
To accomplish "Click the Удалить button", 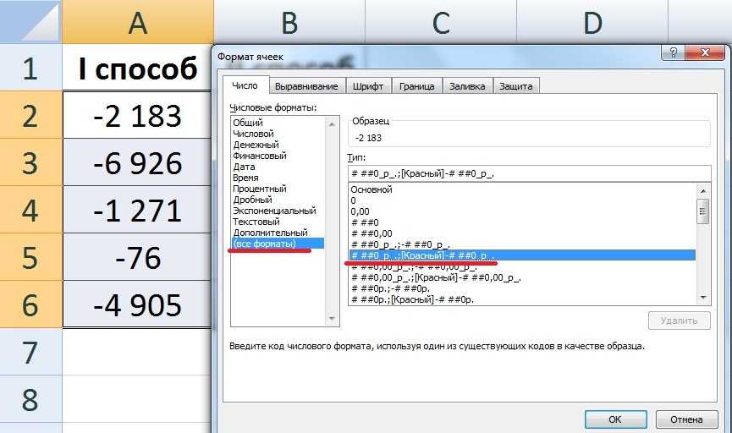I will coord(680,321).
